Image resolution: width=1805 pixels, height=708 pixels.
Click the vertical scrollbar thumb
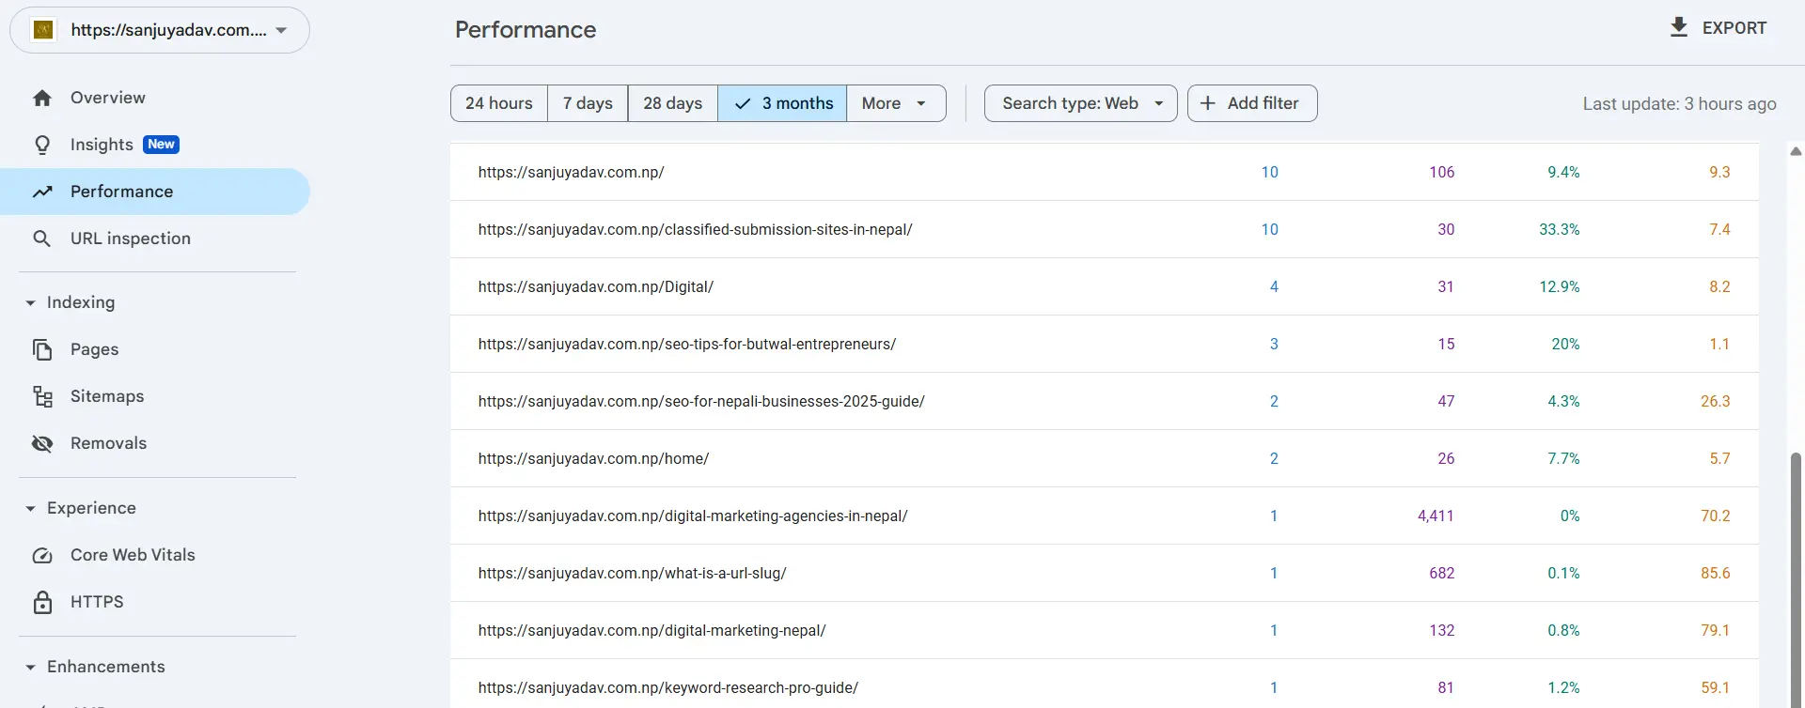(x=1795, y=563)
